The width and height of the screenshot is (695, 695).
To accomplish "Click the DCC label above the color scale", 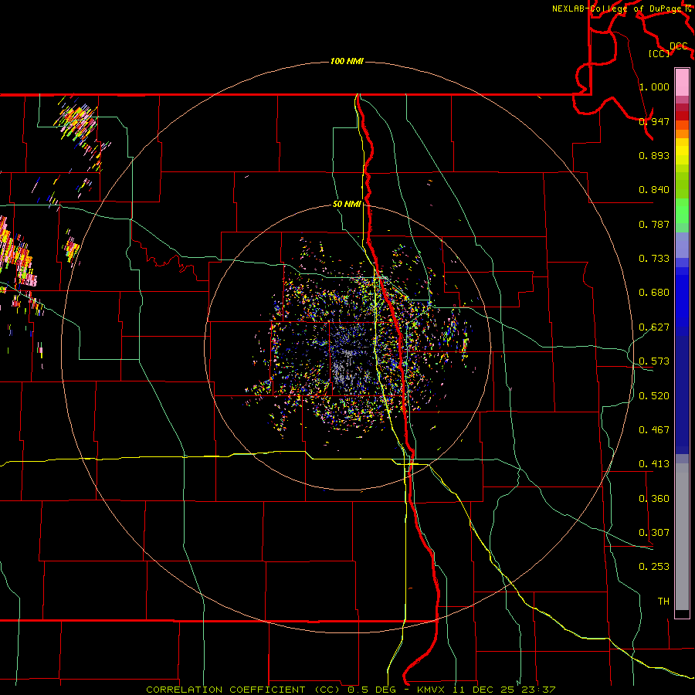I will coord(679,46).
